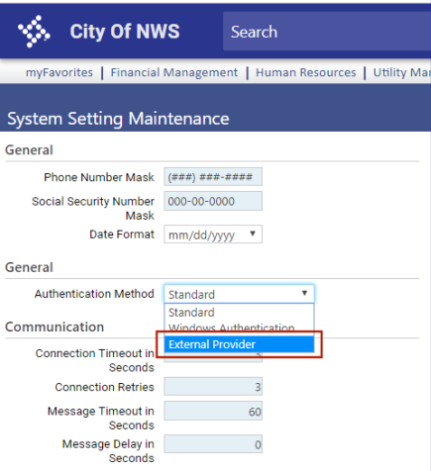Click the Phone Number Mask field
This screenshot has height=471, width=431.
(x=213, y=177)
